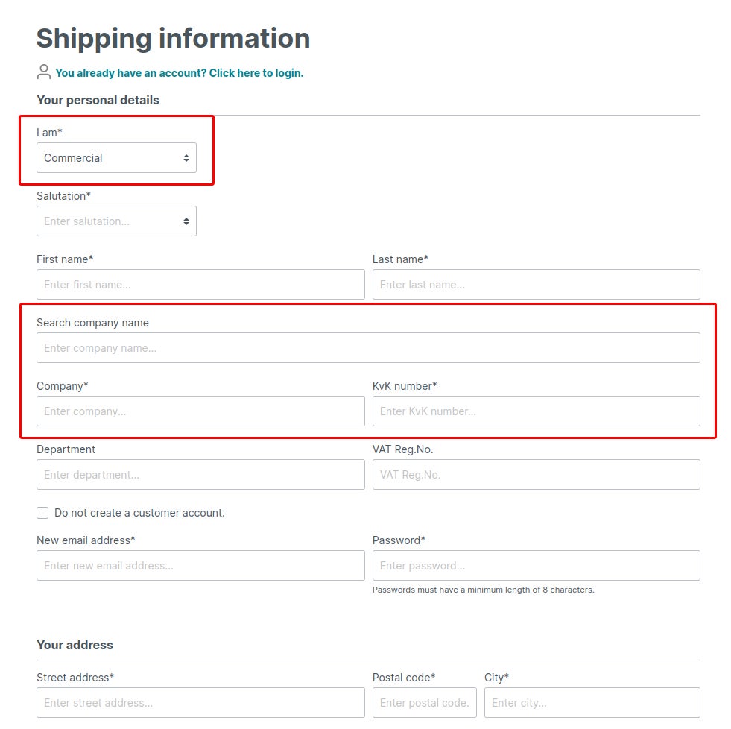The width and height of the screenshot is (731, 729).
Task: Open the 'I am' Commercial dropdown
Action: [x=116, y=157]
